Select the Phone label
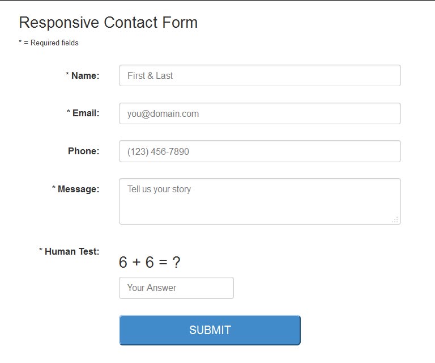 (83, 151)
